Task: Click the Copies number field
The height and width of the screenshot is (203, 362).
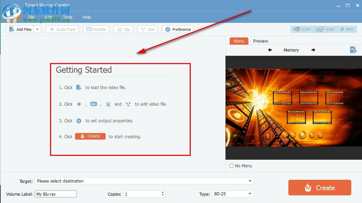Action: pos(142,194)
